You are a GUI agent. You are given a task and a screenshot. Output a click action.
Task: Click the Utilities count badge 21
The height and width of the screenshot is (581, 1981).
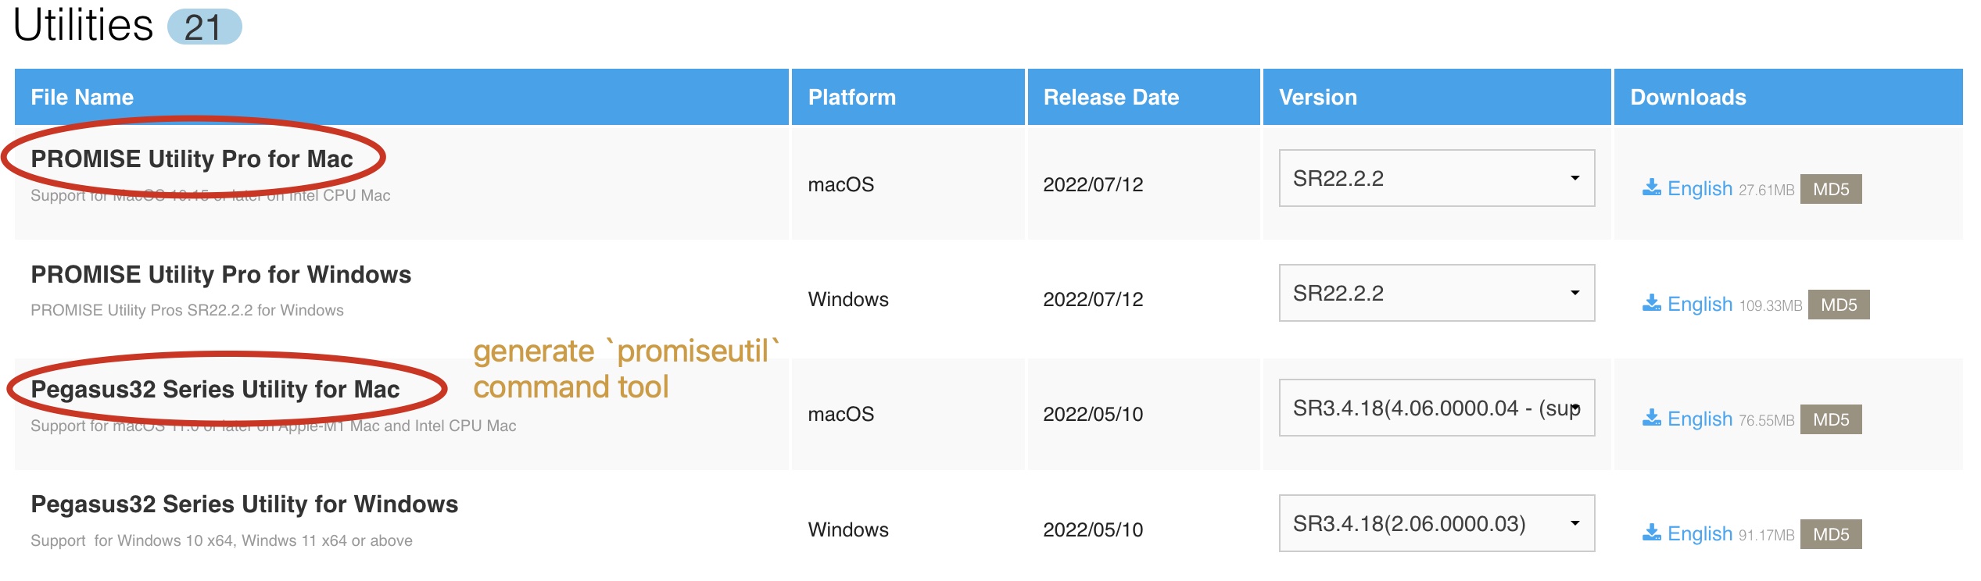click(205, 27)
